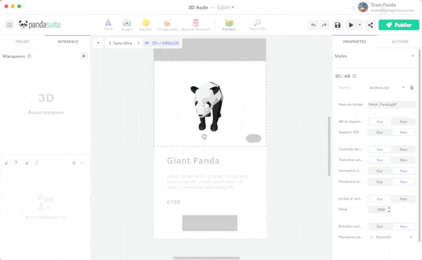422x260 pixels.
Task: Click the '1. Sans titre' breadcrumb
Action: point(120,43)
